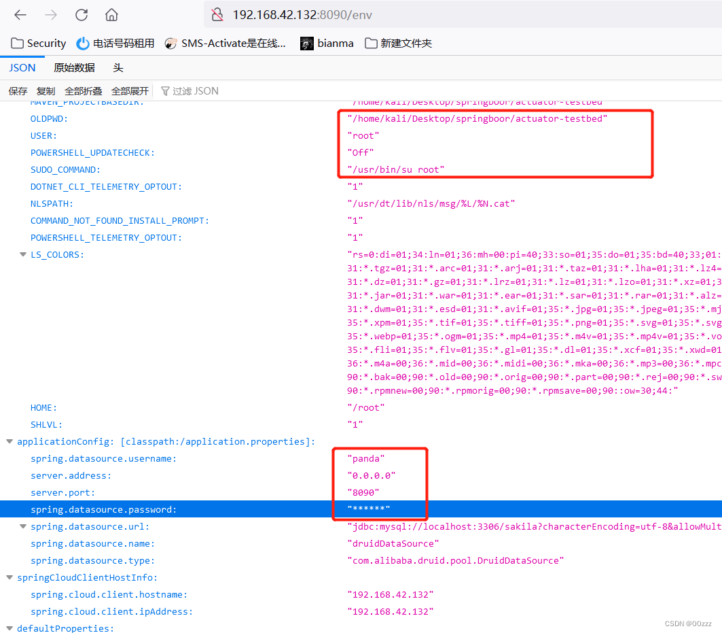The width and height of the screenshot is (722, 633).
Task: Open the 新建文件夹 bookmark folder
Action: click(398, 44)
